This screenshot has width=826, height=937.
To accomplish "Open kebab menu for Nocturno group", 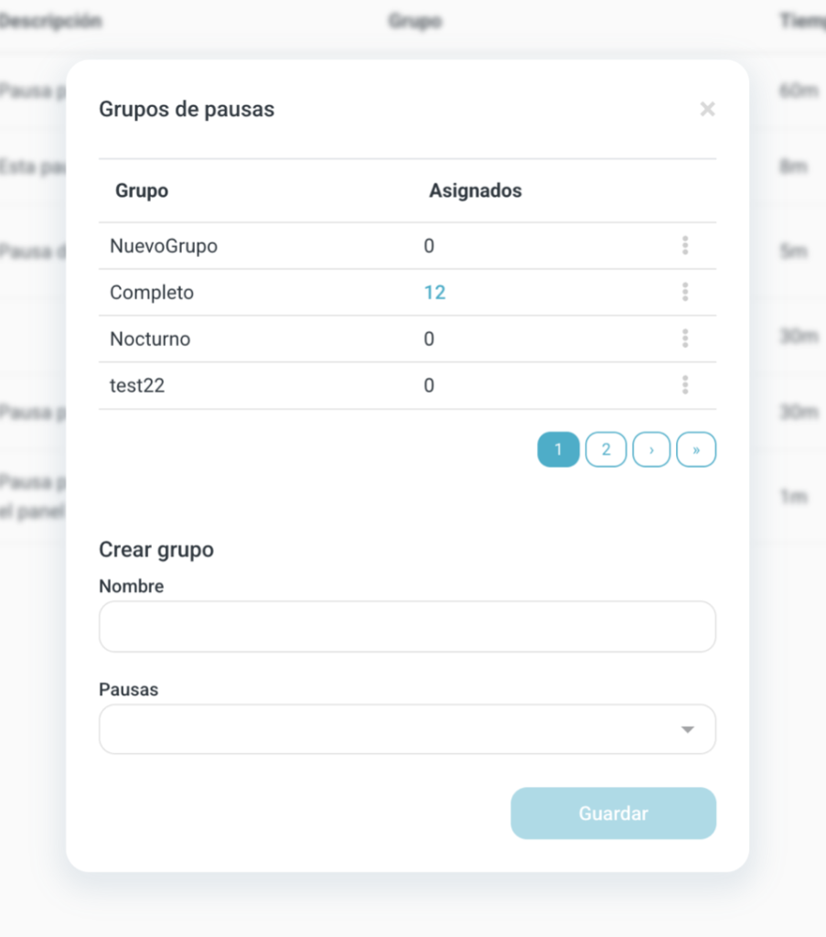I will pos(685,339).
